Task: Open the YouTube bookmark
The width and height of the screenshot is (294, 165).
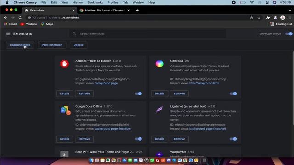Action: coord(28,24)
